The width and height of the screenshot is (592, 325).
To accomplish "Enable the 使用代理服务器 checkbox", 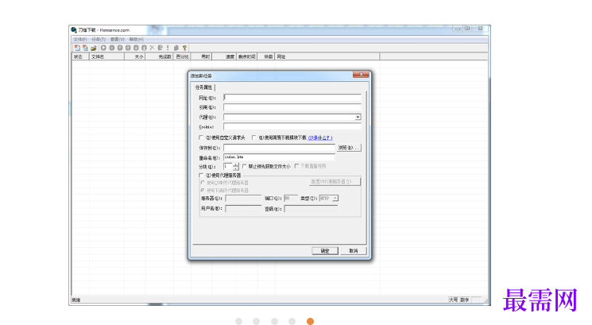I will coord(201,176).
